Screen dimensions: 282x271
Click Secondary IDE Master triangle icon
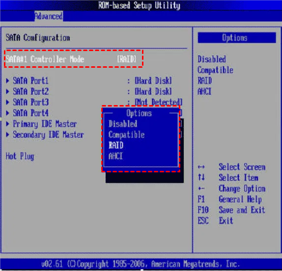[x=7, y=135]
